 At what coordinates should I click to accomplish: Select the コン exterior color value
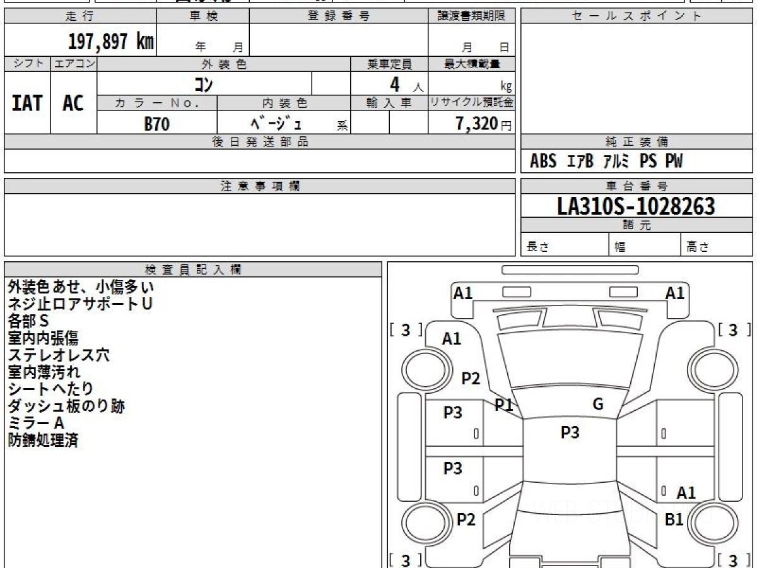coord(204,83)
